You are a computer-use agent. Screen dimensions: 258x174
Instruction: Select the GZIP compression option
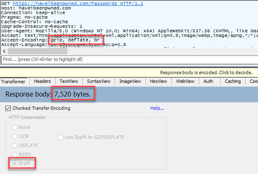[x=14, y=136]
